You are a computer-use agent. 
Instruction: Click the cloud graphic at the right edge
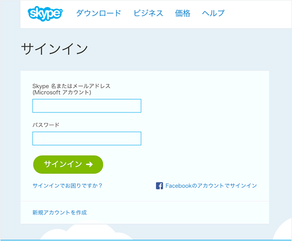282,229
